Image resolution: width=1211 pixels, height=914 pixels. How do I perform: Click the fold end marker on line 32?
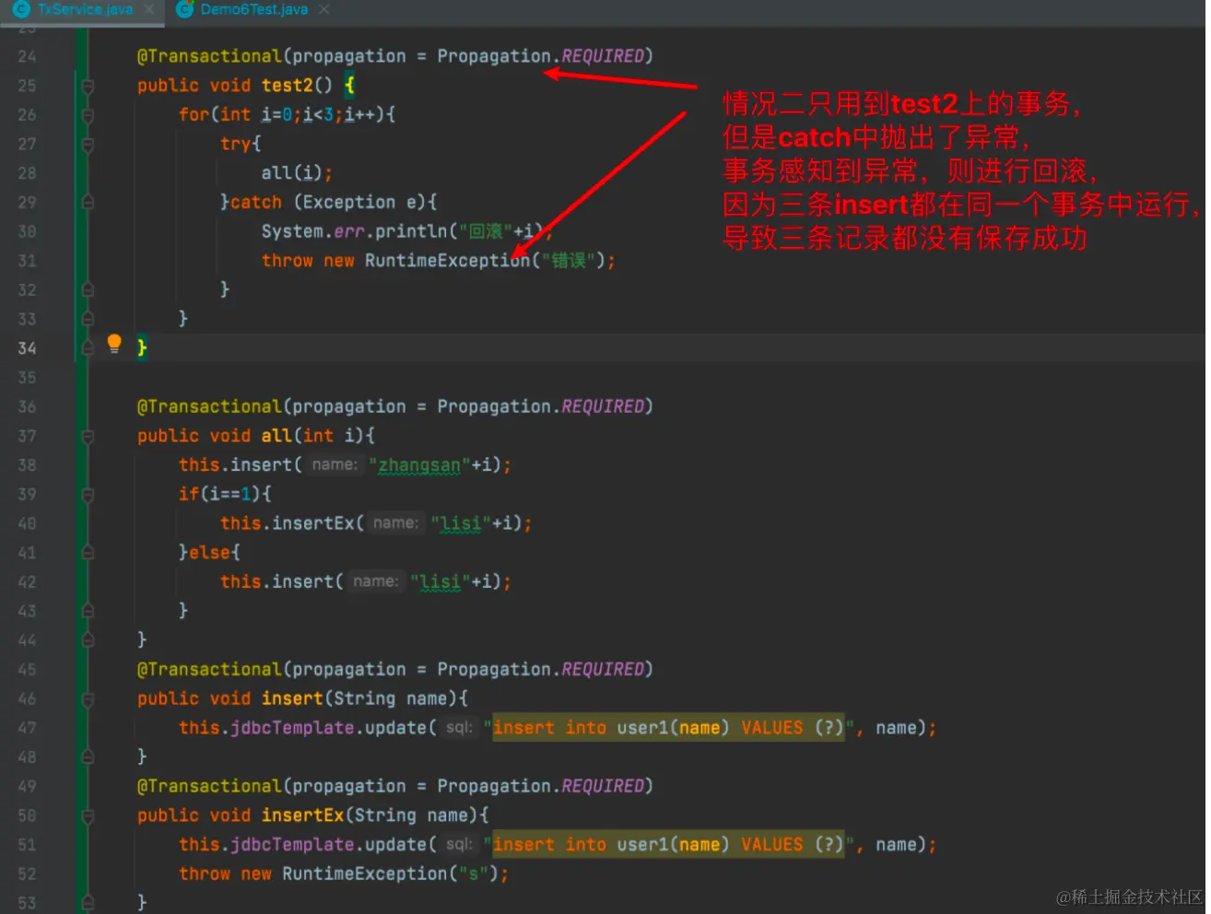tap(88, 290)
